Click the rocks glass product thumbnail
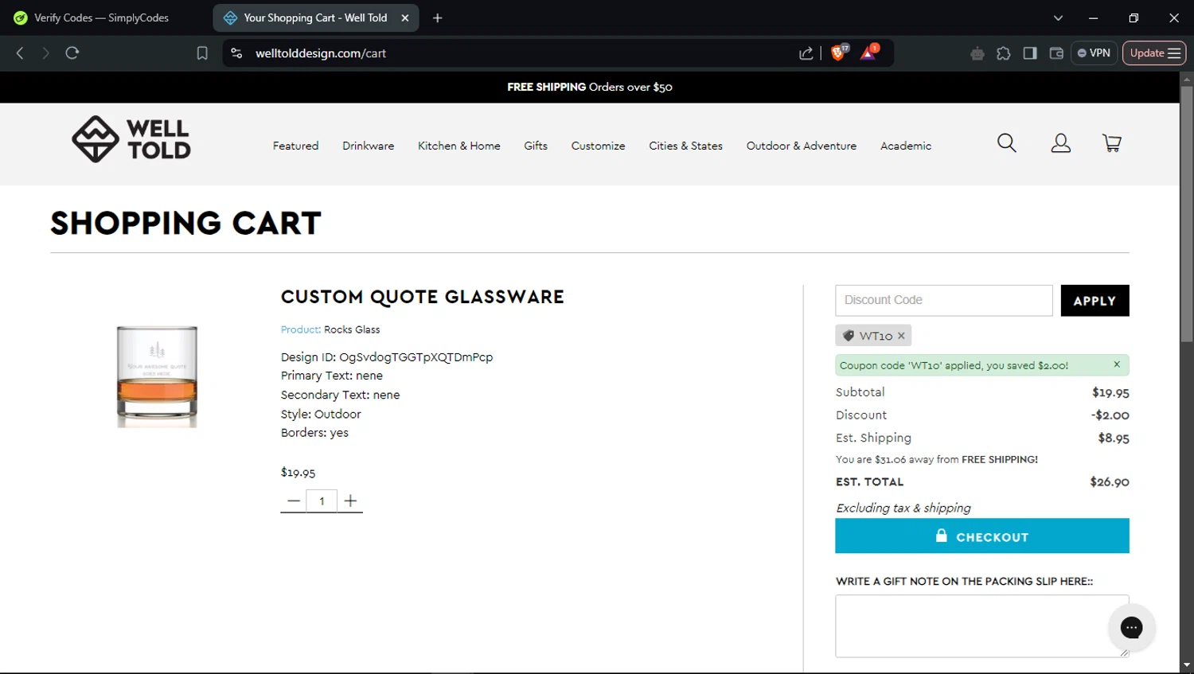Screen dimensions: 1194x674 [157, 376]
